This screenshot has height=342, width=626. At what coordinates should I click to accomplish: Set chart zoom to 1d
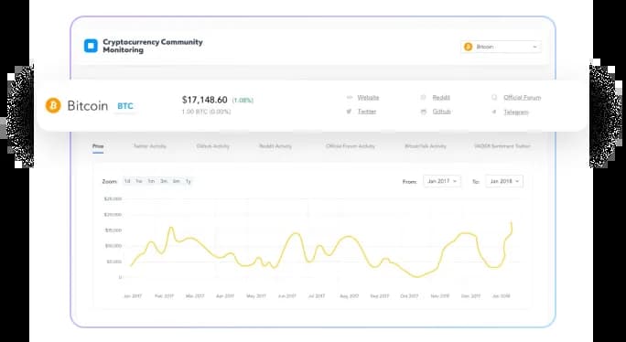(127, 181)
